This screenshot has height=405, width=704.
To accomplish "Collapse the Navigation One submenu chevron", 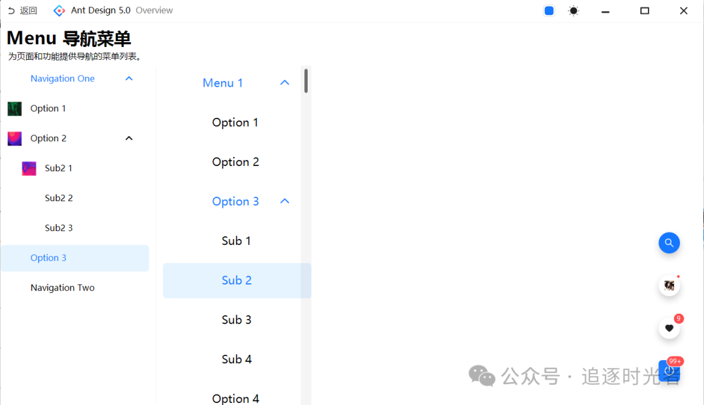I will pyautogui.click(x=129, y=79).
